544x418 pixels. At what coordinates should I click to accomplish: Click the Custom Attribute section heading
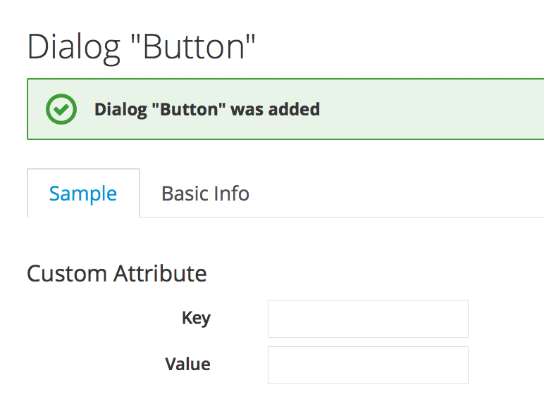117,273
